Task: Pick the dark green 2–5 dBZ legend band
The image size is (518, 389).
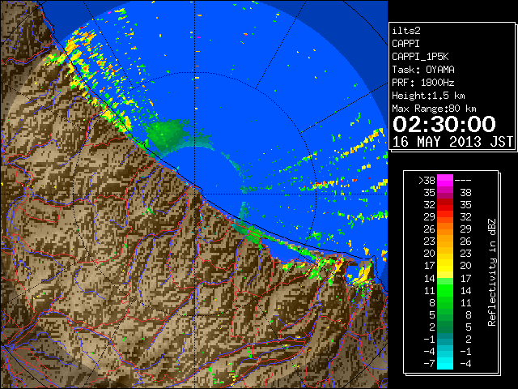Action: [445, 327]
